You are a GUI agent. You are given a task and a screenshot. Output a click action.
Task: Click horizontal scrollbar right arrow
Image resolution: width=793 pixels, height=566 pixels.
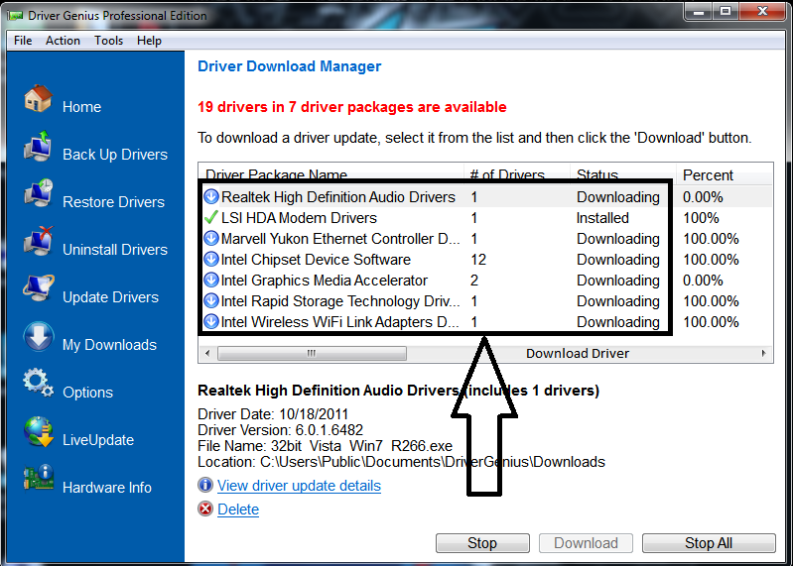[763, 353]
